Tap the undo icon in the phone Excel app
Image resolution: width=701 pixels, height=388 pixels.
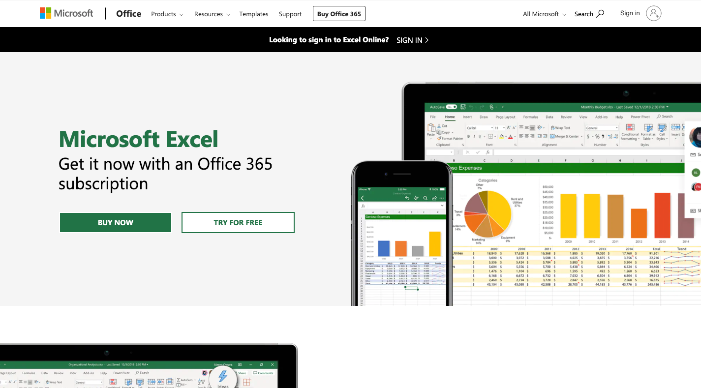(x=407, y=198)
